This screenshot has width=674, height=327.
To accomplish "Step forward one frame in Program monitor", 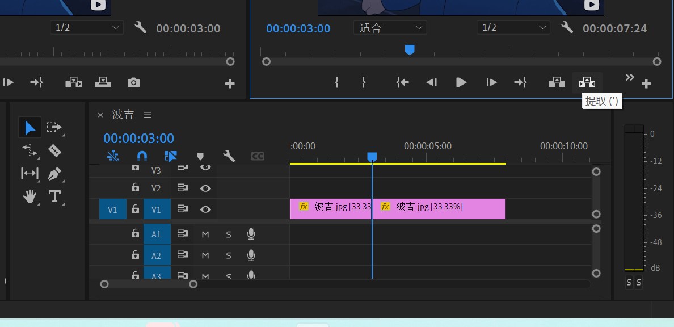I will (x=491, y=82).
